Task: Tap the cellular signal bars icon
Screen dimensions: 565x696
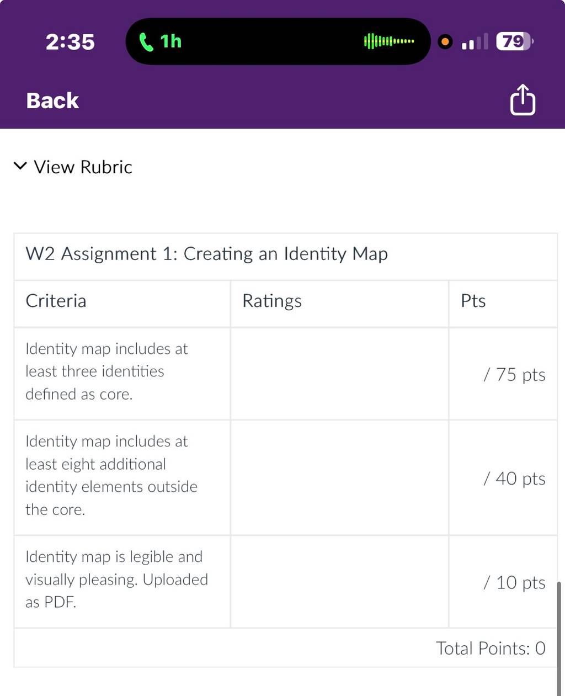Action: click(x=475, y=41)
